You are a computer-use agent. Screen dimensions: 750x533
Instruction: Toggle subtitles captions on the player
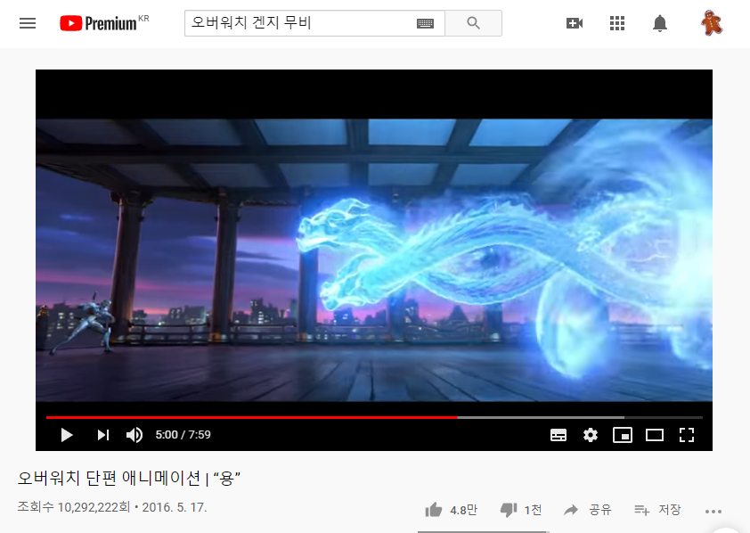pyautogui.click(x=558, y=435)
